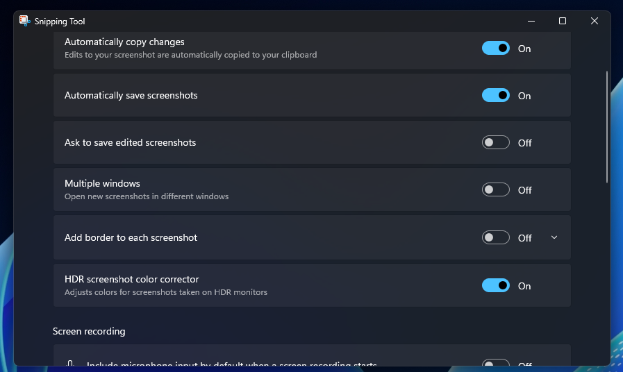Minimize the Snipping Tool window
Image resolution: width=623 pixels, height=372 pixels.
click(x=531, y=21)
